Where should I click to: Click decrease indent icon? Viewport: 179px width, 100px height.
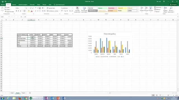43,11
